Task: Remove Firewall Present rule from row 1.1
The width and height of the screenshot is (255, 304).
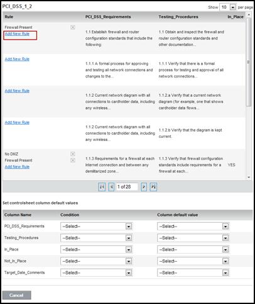Action: (73, 27)
